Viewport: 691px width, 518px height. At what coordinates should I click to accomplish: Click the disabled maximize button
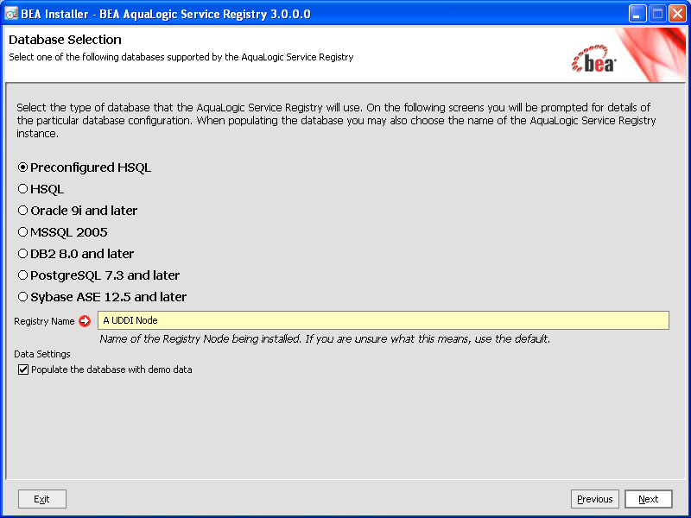point(657,14)
